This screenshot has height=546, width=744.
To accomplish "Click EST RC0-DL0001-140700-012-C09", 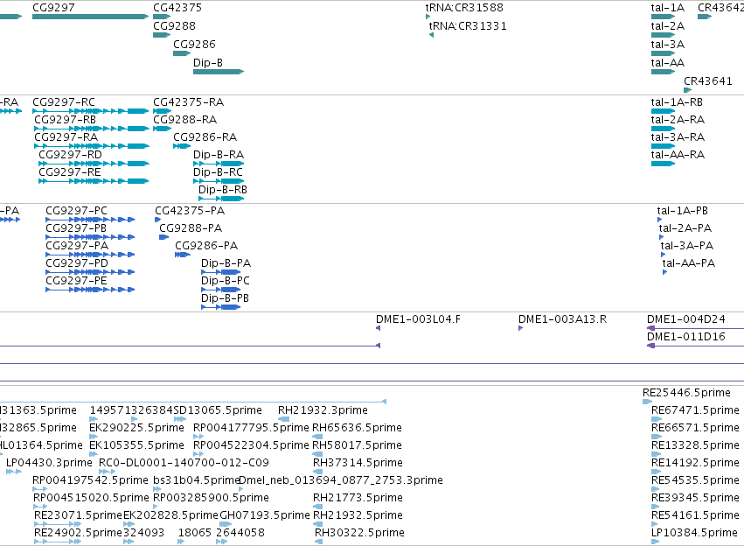I will coord(107,472).
